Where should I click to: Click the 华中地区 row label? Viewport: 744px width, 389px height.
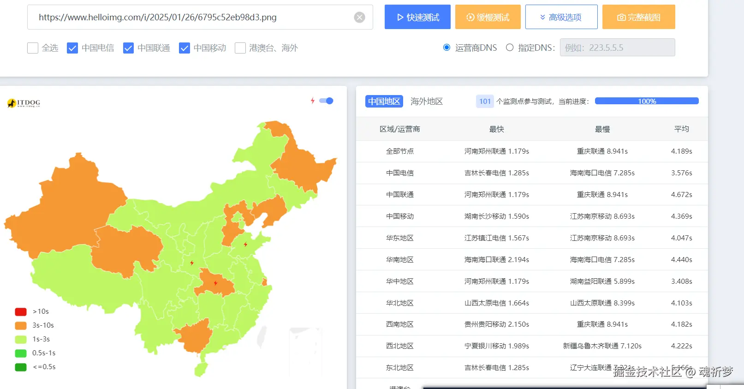400,281
